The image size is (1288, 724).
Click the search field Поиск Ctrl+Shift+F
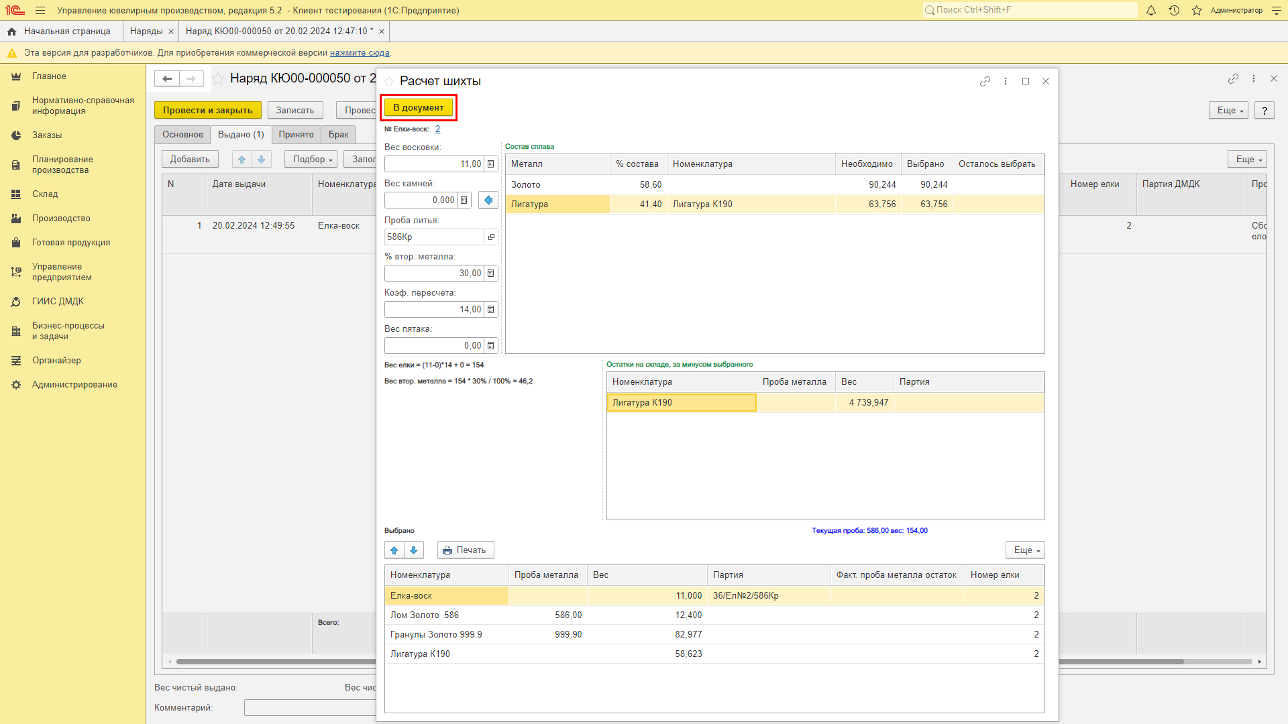tap(1030, 10)
